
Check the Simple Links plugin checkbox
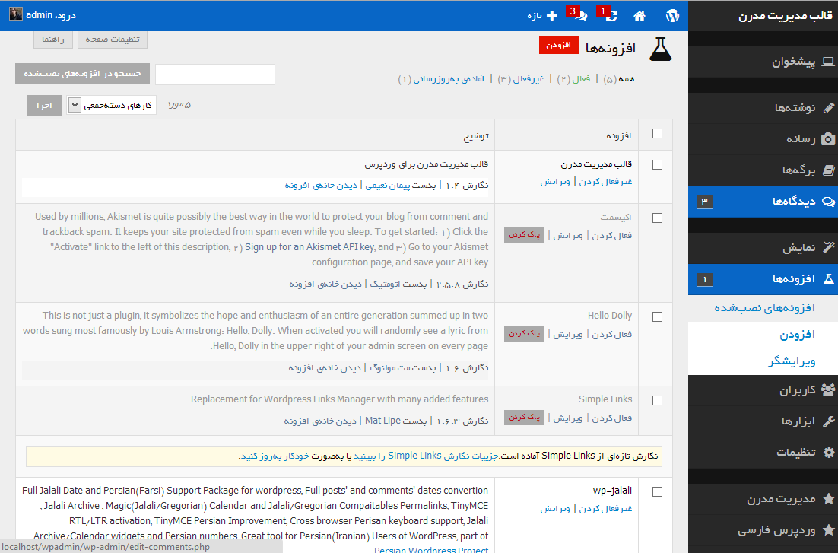point(657,400)
